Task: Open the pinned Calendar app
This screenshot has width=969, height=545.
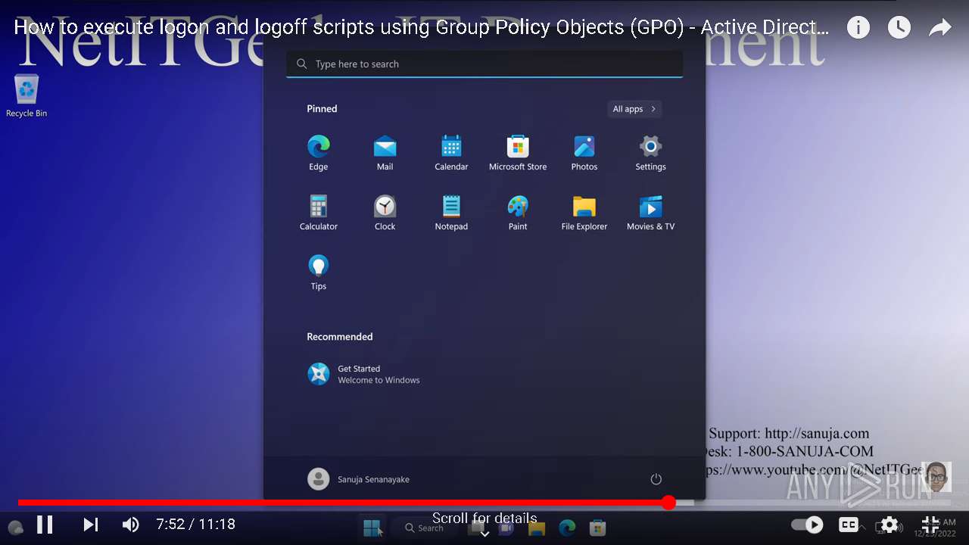Action: point(451,153)
